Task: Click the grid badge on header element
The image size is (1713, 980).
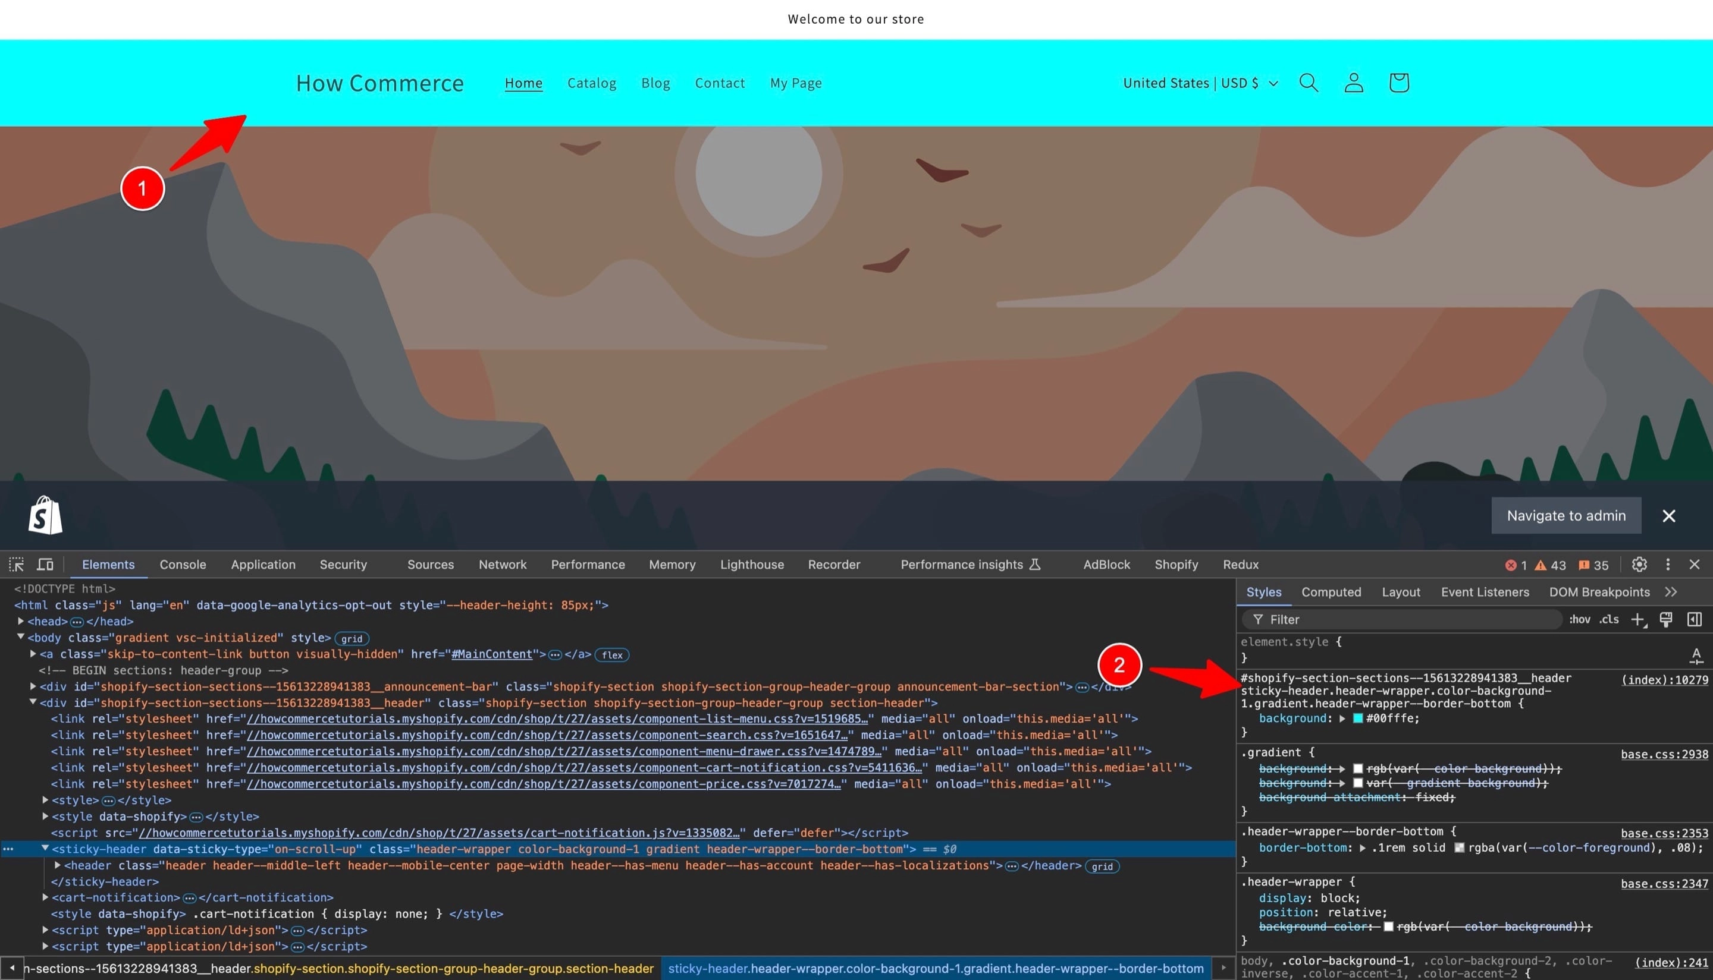Action: pyautogui.click(x=1102, y=866)
